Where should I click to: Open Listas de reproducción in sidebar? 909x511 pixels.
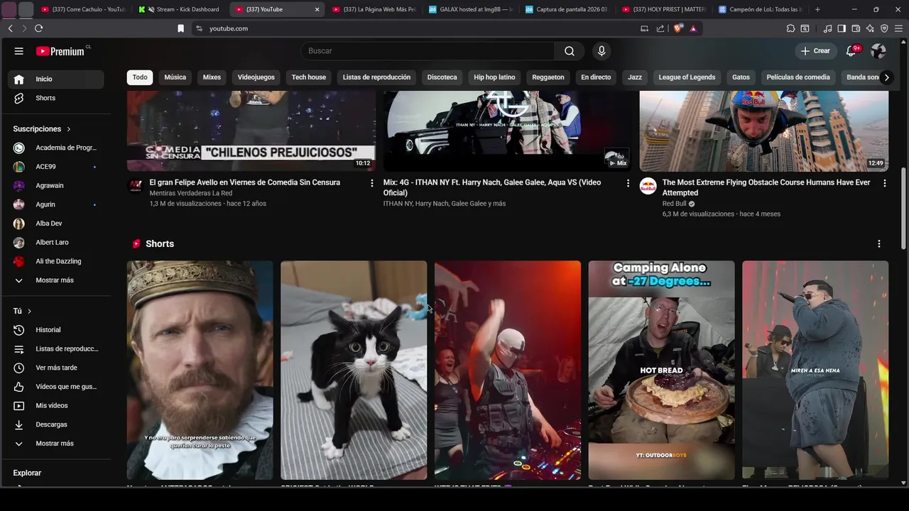point(57,348)
